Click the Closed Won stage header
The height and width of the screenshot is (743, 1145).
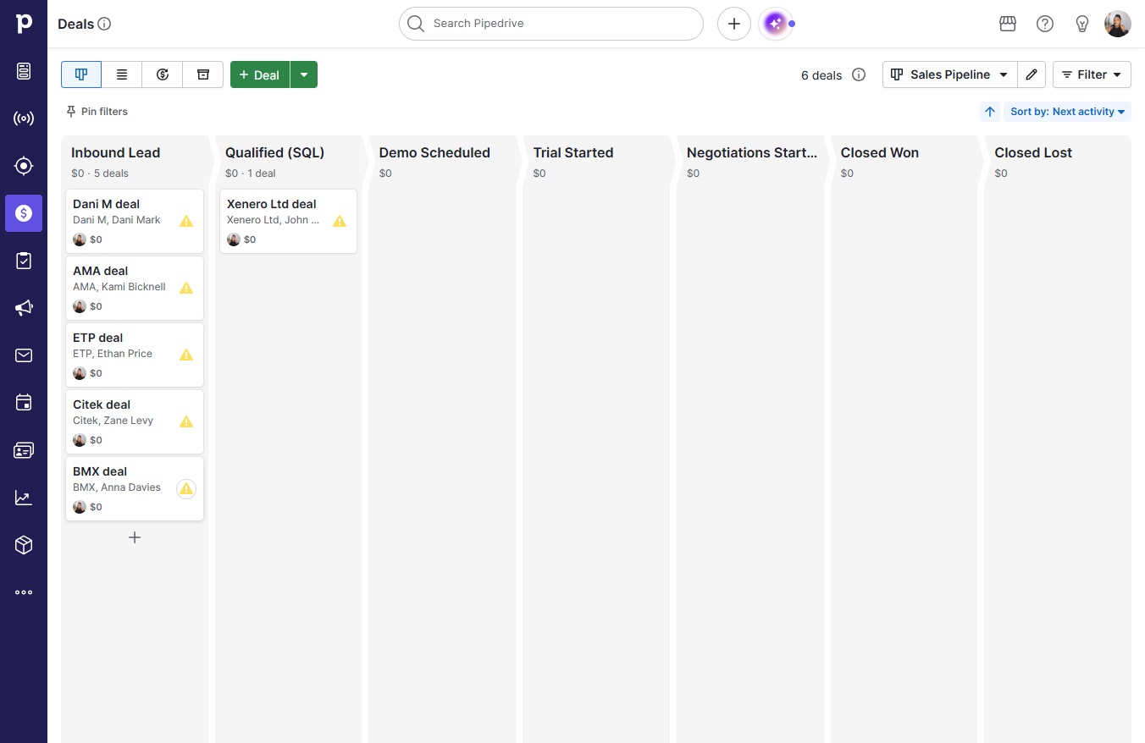(880, 153)
